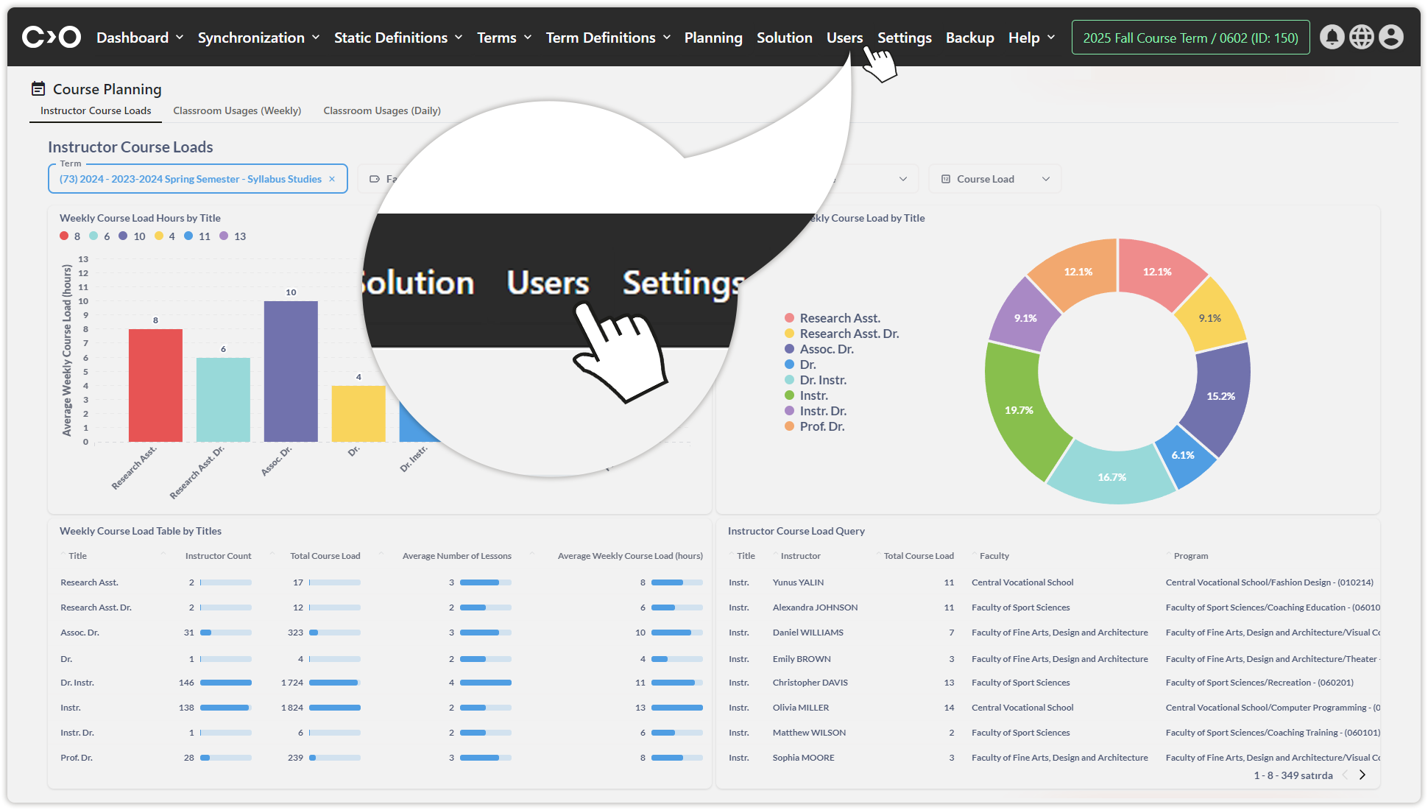Viewport: 1428px width, 810px height.
Task: Click the 2025 Fall Course Term button
Action: tap(1190, 38)
